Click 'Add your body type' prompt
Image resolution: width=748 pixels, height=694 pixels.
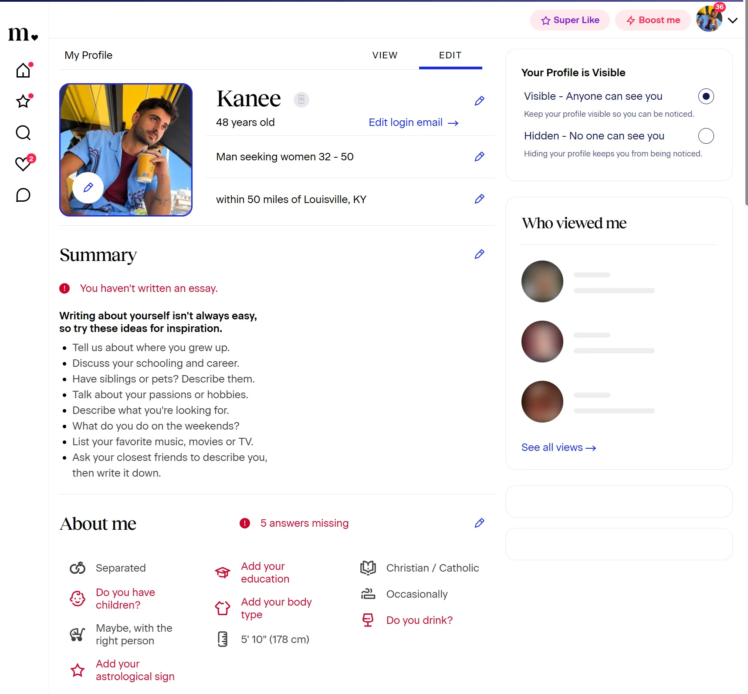276,608
